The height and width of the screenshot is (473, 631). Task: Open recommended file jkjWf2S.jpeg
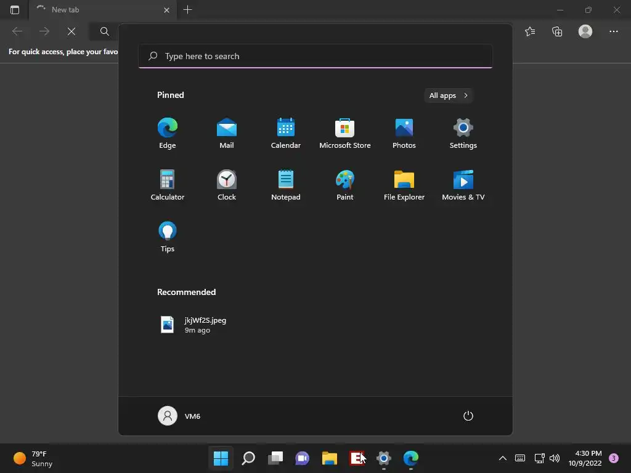pyautogui.click(x=193, y=325)
